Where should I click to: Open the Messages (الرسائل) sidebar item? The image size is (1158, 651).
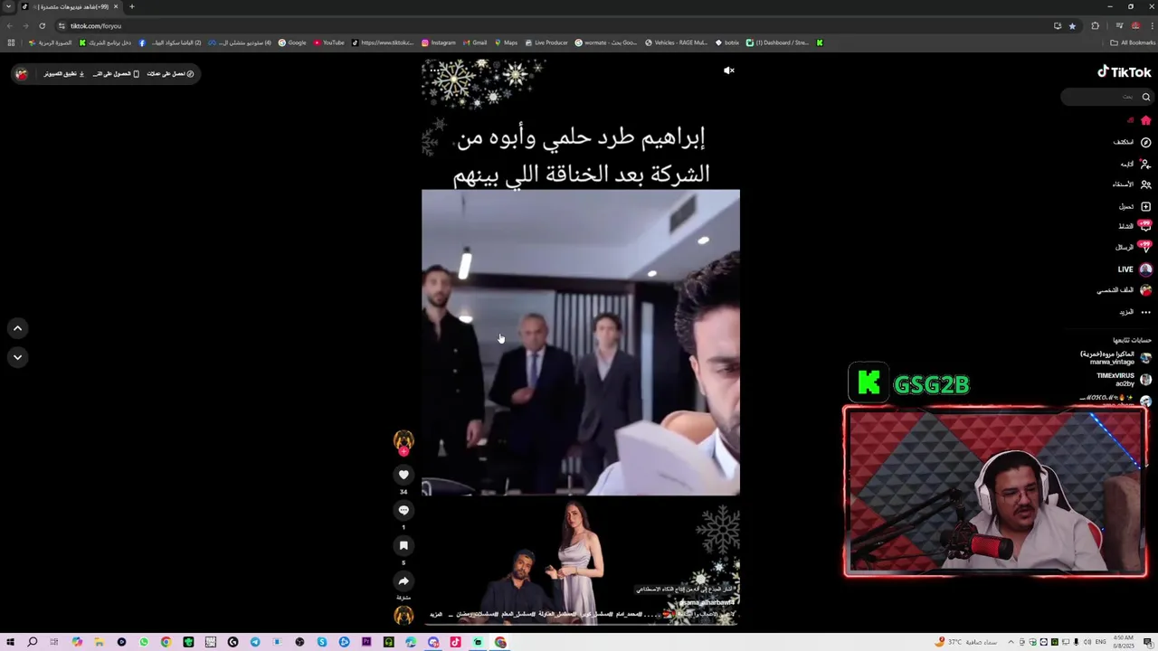tap(1133, 247)
